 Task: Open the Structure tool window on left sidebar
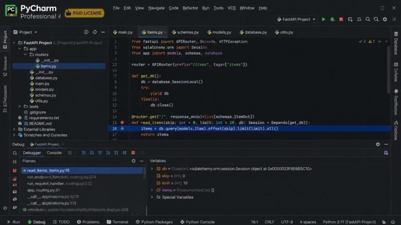click(x=5, y=66)
